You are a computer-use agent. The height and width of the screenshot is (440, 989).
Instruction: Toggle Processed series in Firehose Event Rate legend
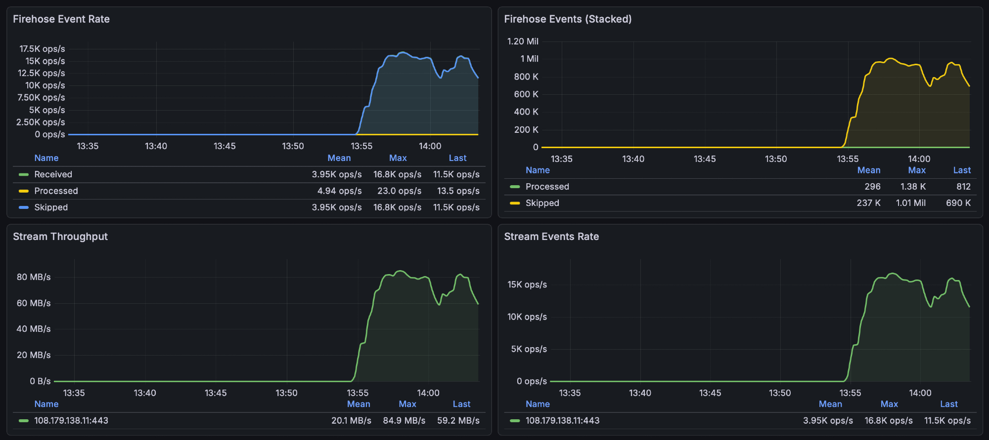(56, 191)
